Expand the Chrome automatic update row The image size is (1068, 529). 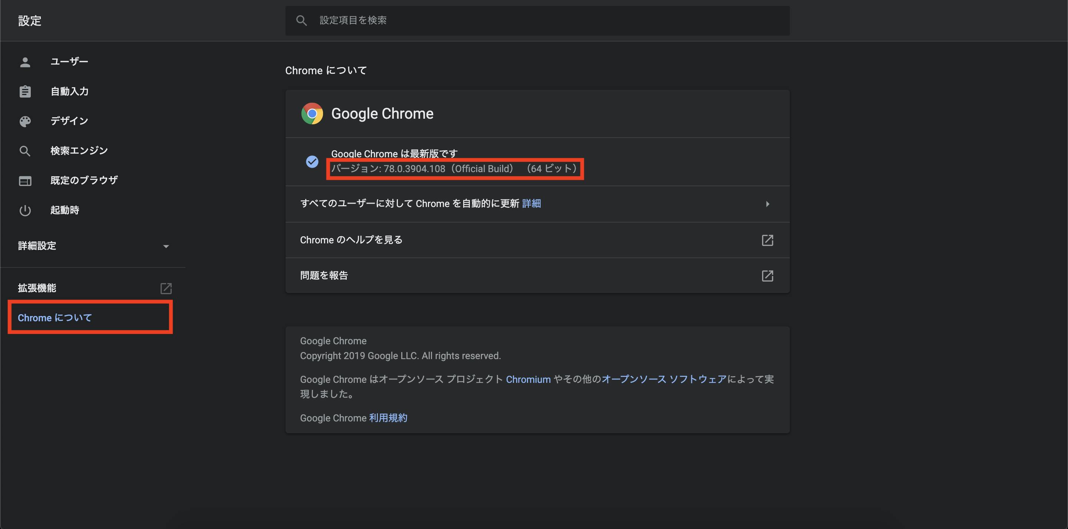768,204
